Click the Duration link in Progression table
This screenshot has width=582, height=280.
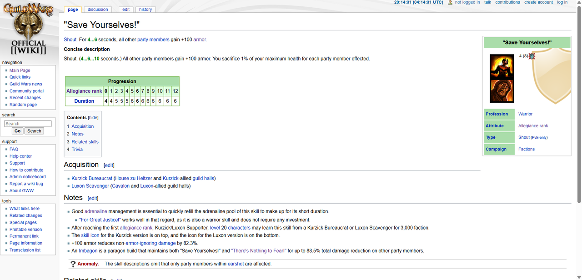click(85, 101)
